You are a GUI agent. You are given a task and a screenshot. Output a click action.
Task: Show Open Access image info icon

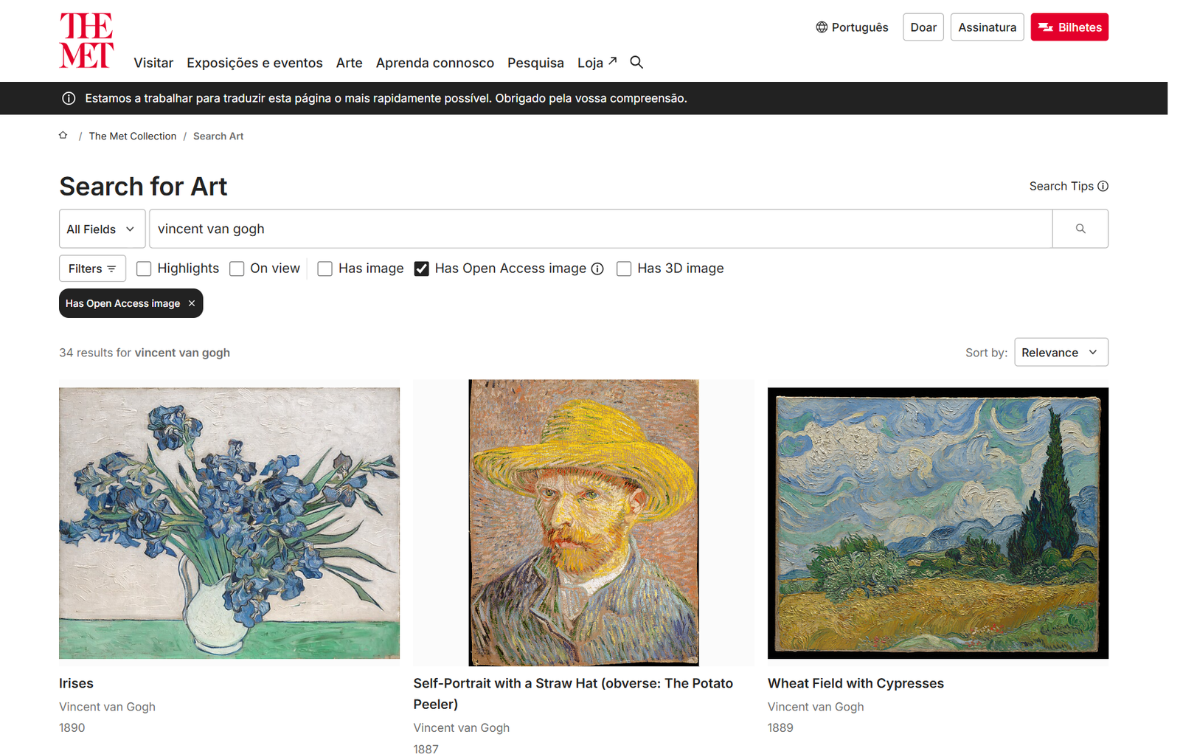(x=598, y=269)
